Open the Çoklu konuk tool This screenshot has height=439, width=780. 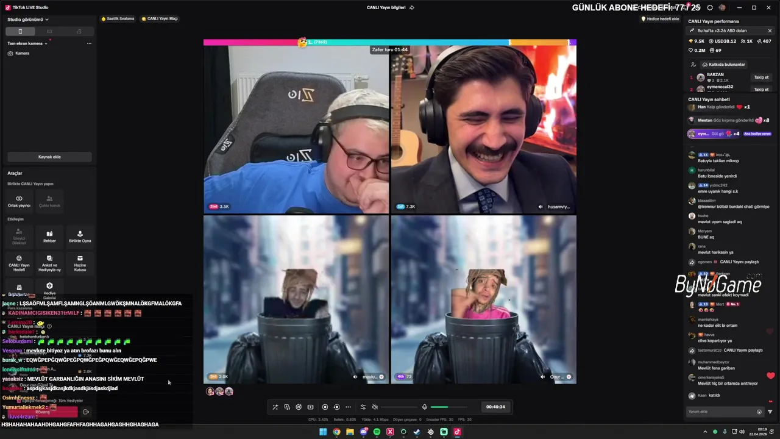(x=49, y=201)
